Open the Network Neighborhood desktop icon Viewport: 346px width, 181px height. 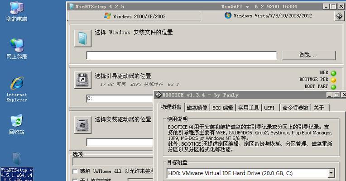coord(17,49)
